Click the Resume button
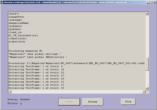Viewport: 157px width, 110px height. [93, 102]
